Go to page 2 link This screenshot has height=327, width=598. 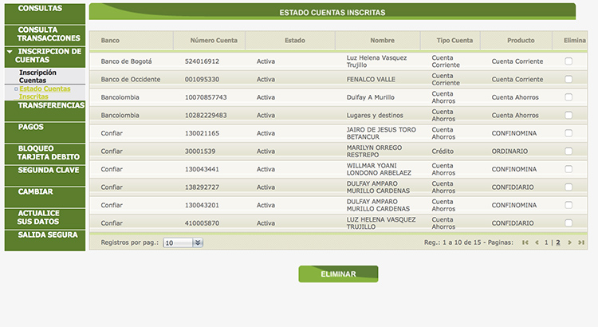tap(558, 242)
